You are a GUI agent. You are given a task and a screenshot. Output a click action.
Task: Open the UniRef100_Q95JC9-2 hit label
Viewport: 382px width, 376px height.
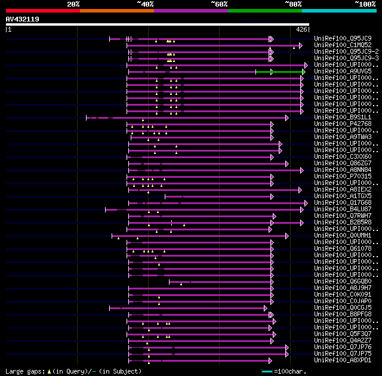coord(346,52)
